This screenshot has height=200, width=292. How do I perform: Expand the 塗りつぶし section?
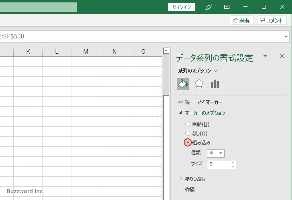click(x=180, y=179)
